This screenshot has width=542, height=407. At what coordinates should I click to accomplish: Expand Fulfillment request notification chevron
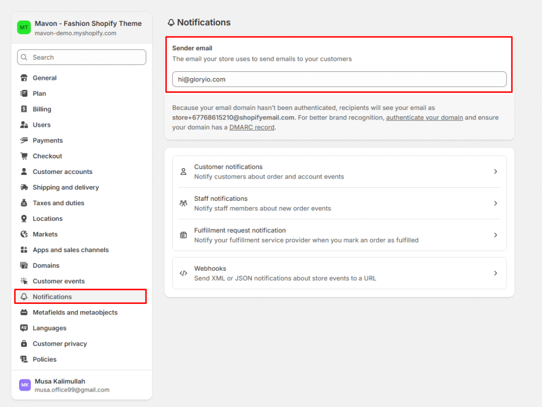(x=495, y=235)
